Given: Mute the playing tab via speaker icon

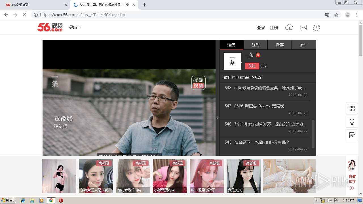Looking at the screenshot, I should [x=128, y=5].
